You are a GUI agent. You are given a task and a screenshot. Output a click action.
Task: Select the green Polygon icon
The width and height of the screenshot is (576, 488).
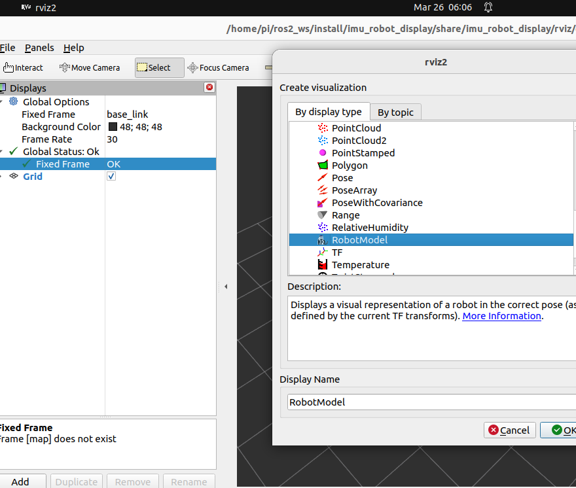[323, 166]
